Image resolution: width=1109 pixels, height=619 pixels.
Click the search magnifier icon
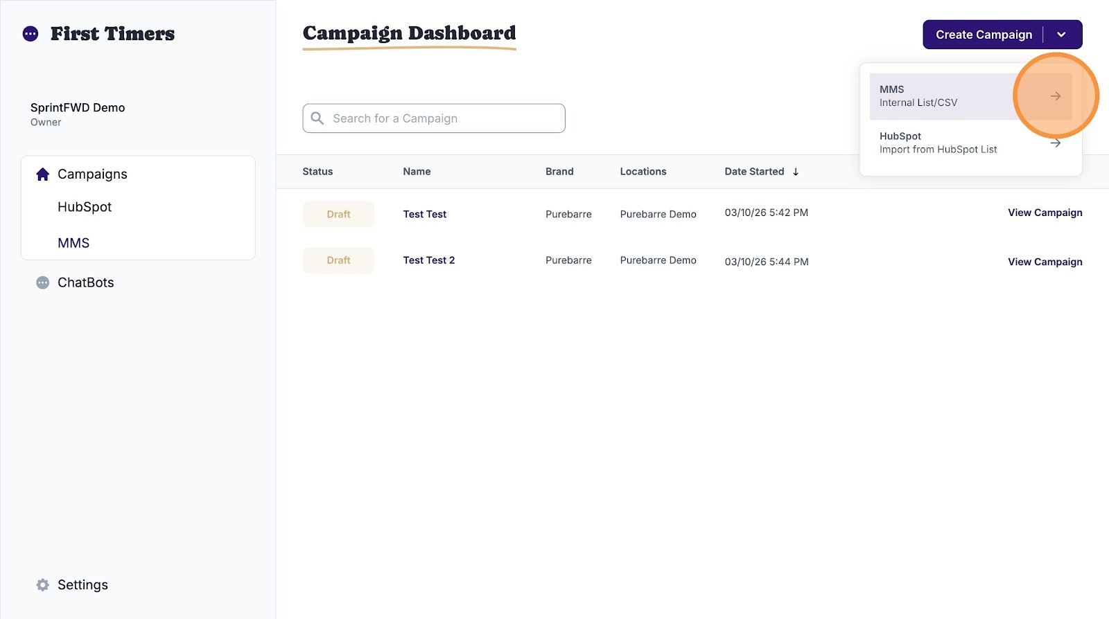[x=317, y=118]
